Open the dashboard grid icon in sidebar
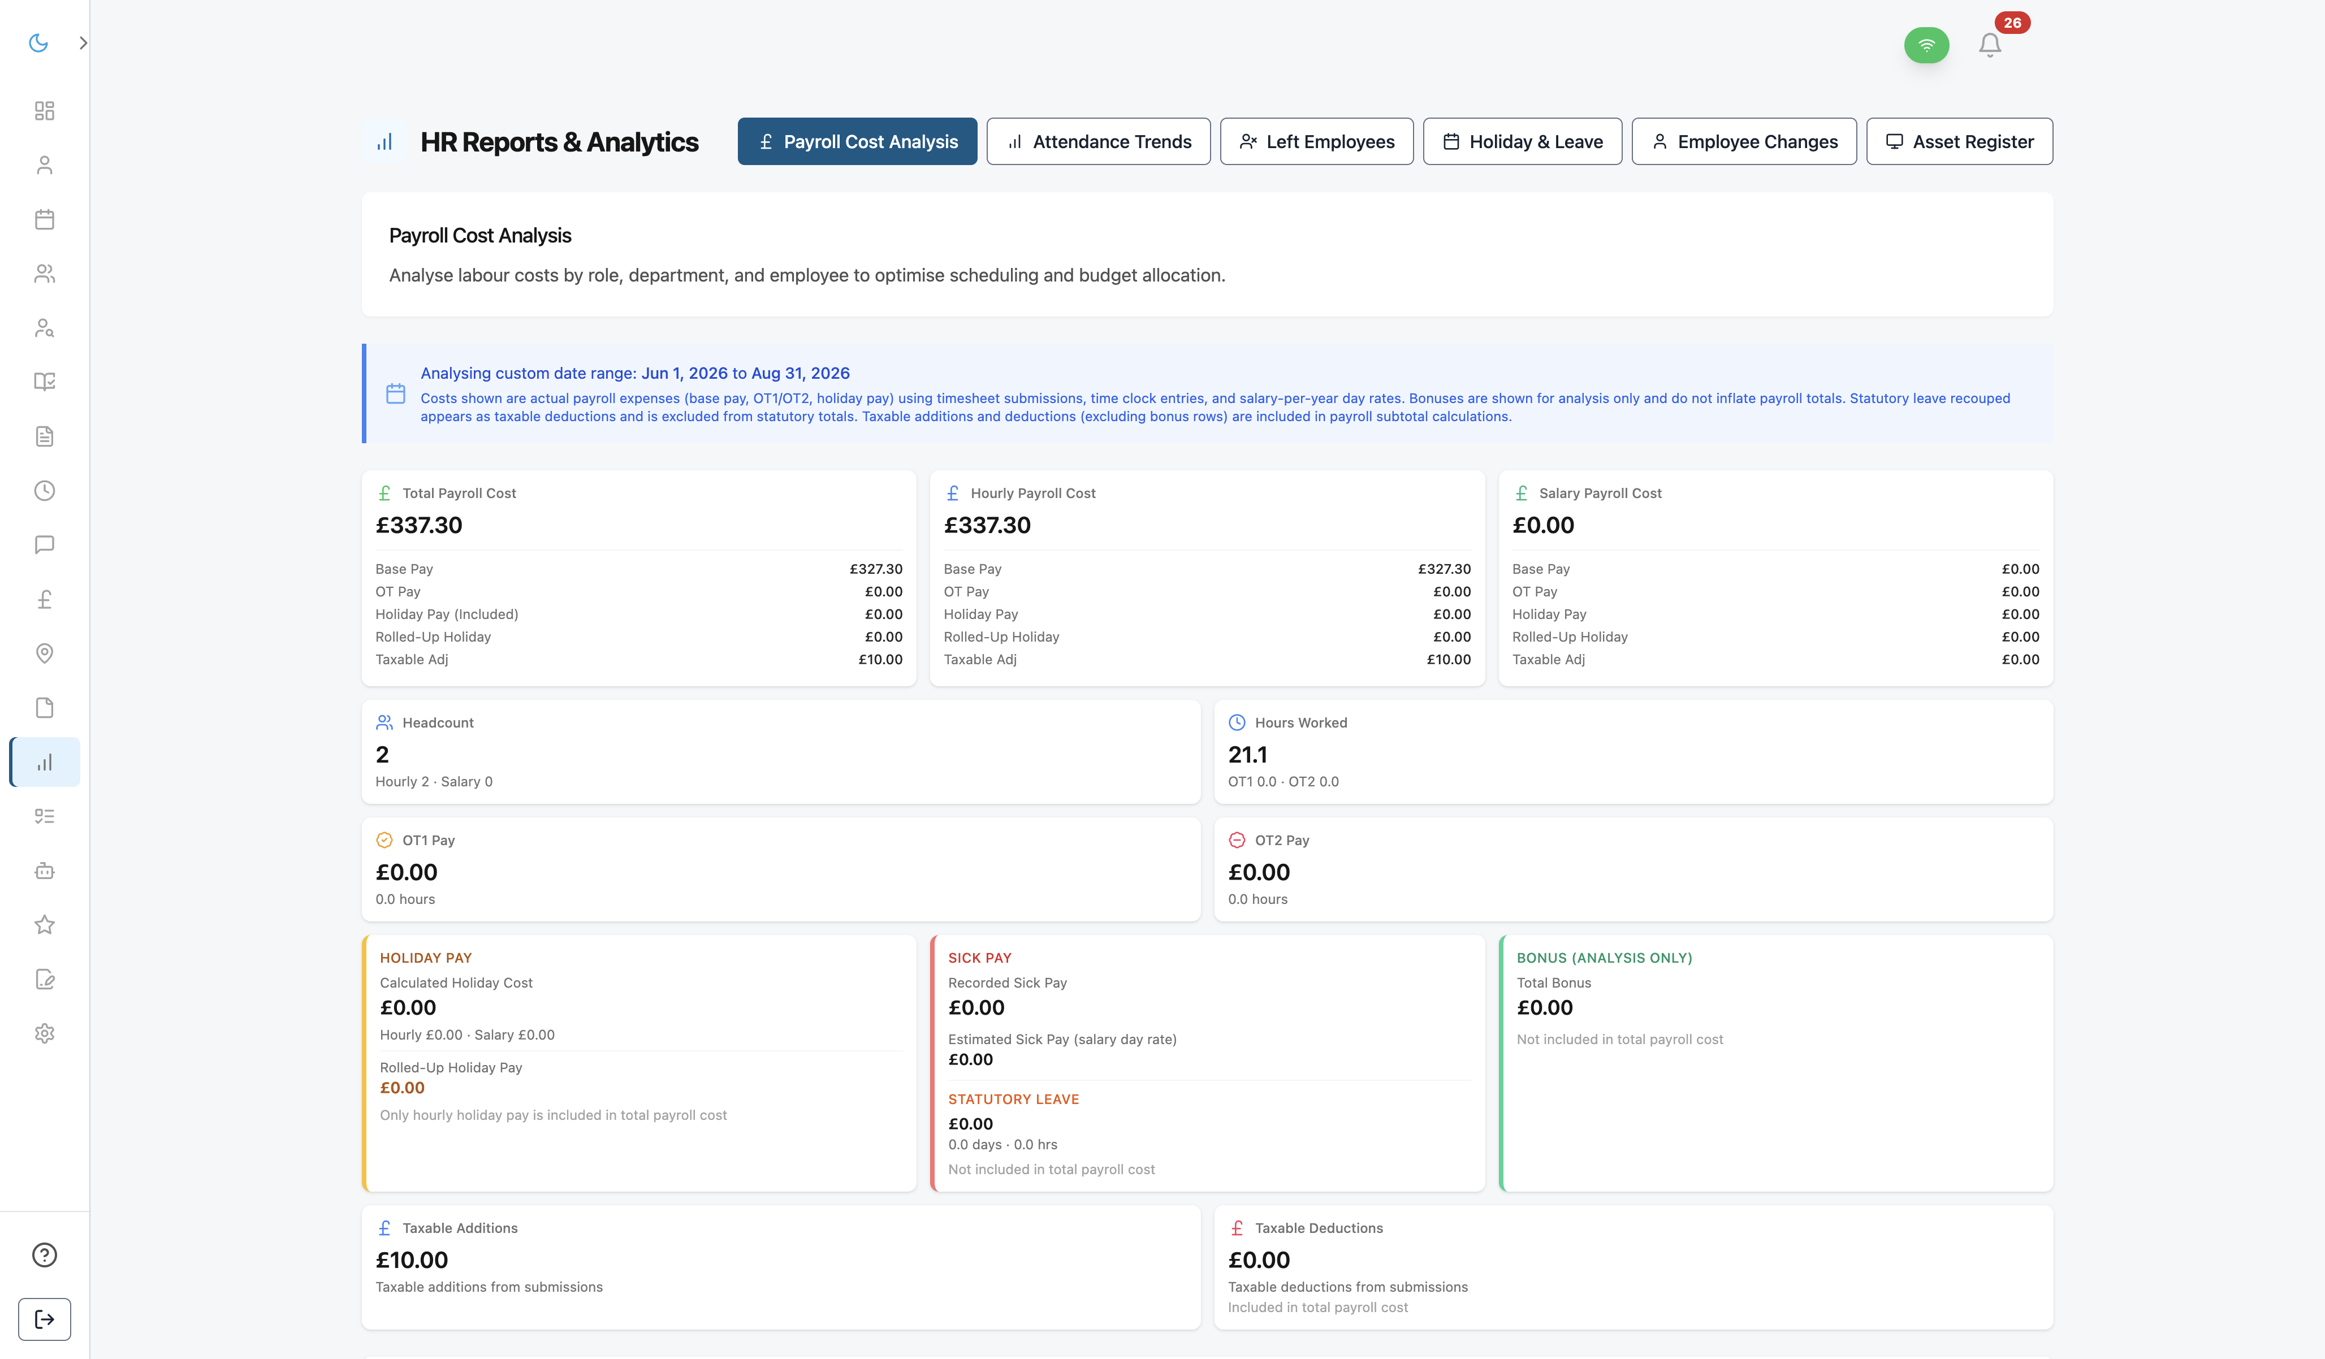The width and height of the screenshot is (2325, 1359). pyautogui.click(x=44, y=111)
